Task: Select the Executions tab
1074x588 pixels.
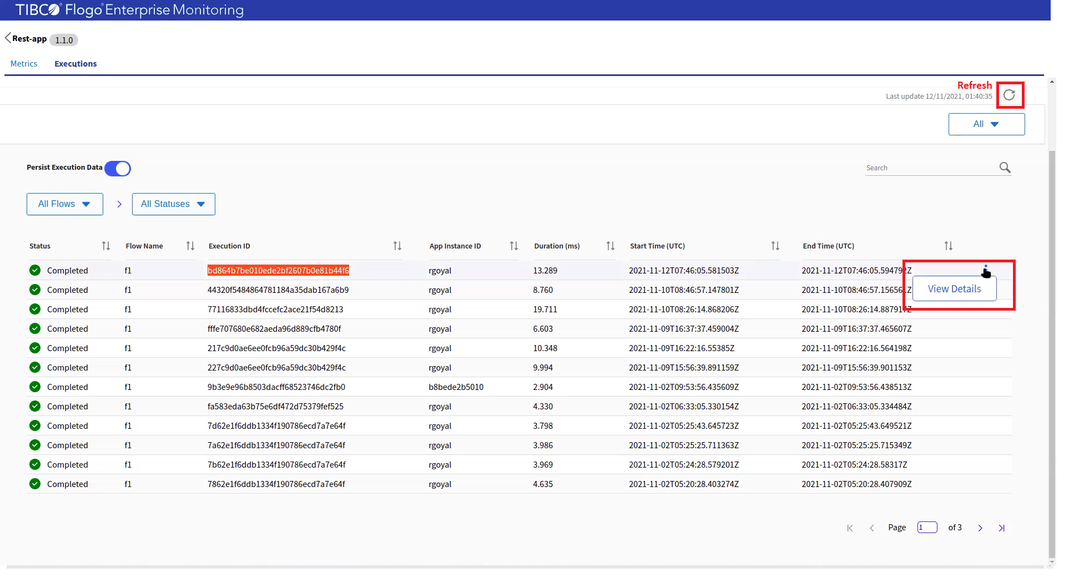Action: pyautogui.click(x=75, y=64)
